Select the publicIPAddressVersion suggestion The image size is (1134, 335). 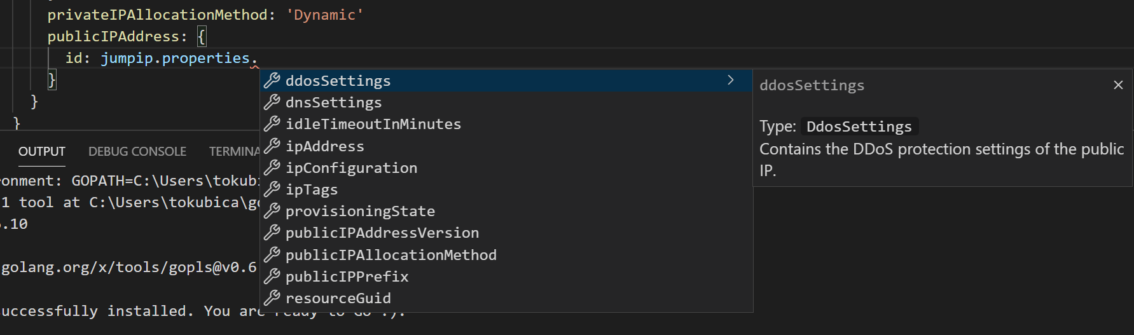[x=382, y=233]
